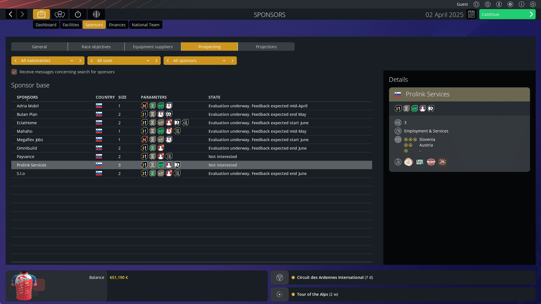Toggle receive messages concerning sponsor search checkbox
541x304 pixels.
(x=14, y=72)
